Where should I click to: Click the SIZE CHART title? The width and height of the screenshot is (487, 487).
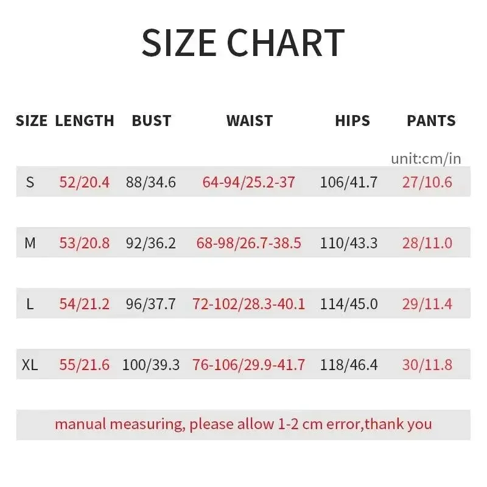pyautogui.click(x=243, y=43)
